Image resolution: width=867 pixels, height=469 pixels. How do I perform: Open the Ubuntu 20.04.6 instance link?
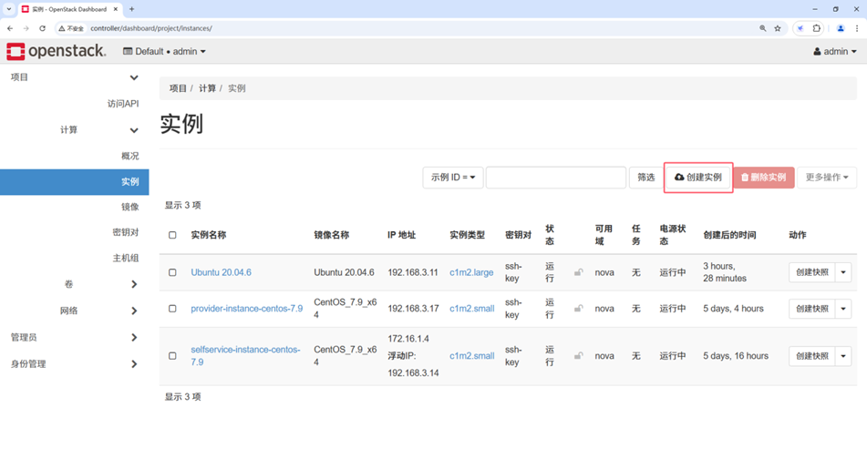221,272
